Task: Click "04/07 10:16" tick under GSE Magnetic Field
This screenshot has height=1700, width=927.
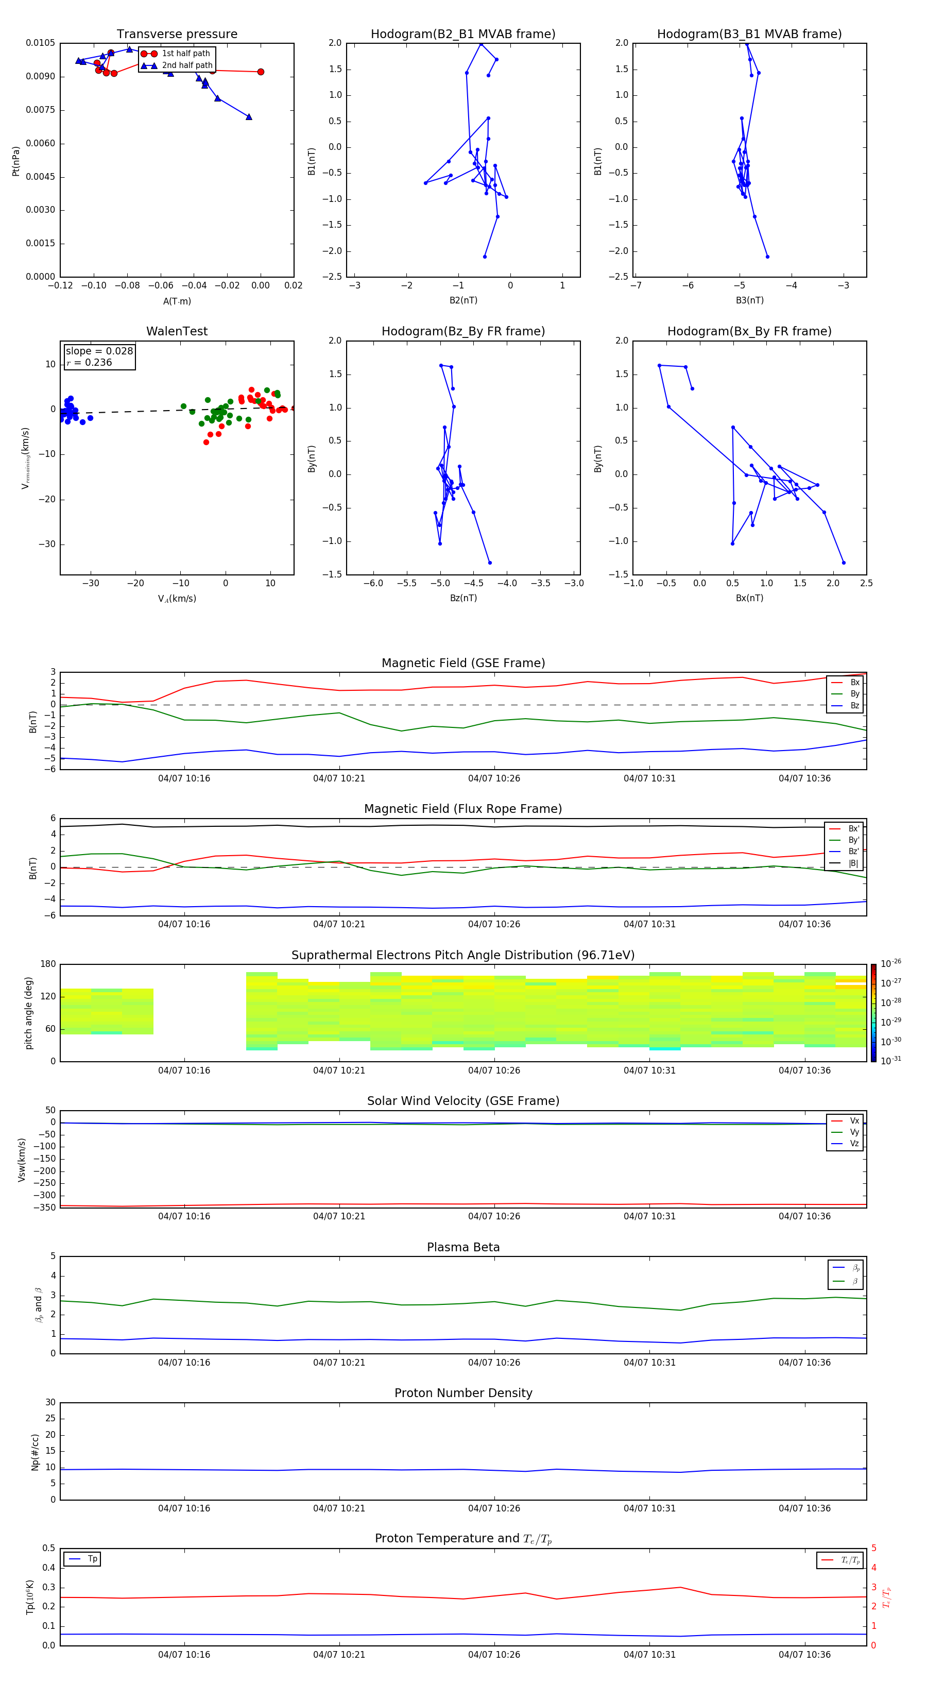Action: pos(184,778)
